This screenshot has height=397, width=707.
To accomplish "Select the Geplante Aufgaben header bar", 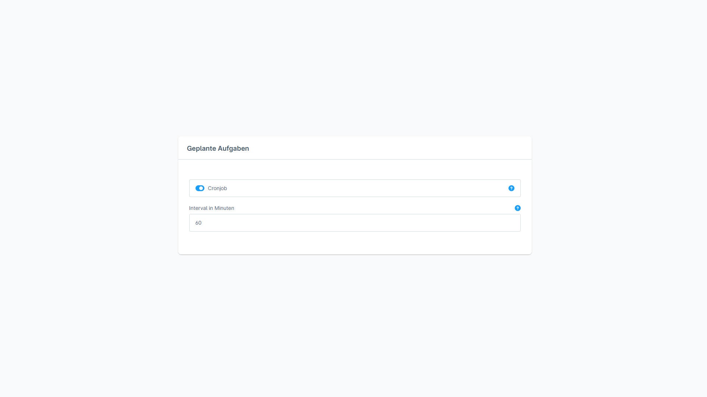I will click(355, 148).
